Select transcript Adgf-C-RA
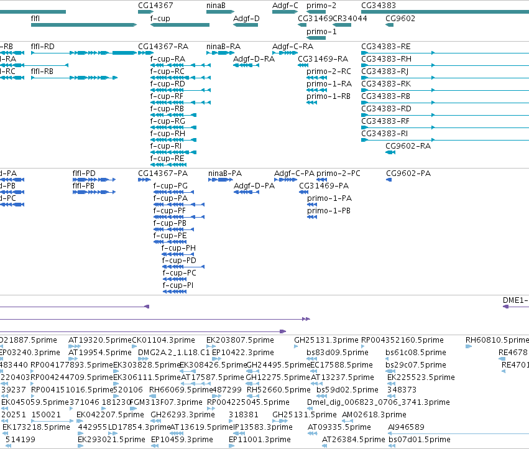The height and width of the screenshot is (449, 529). point(293,46)
